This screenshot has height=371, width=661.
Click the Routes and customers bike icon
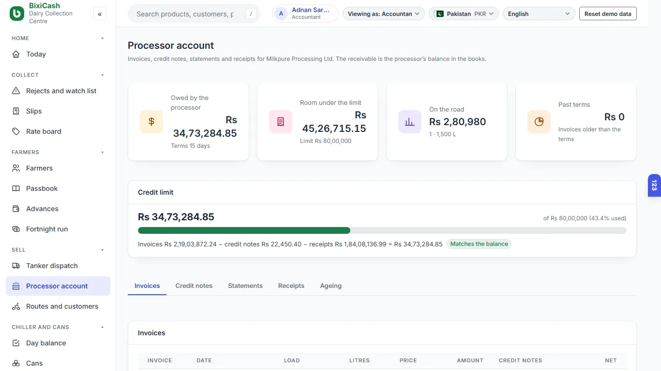click(16, 306)
